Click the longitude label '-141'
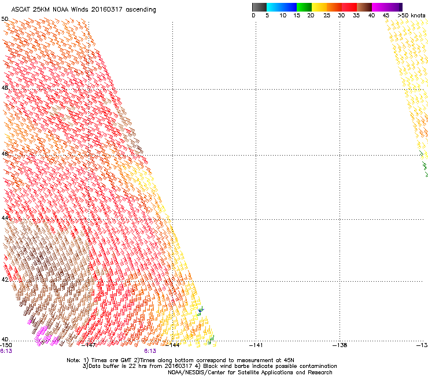The width and height of the screenshot is (428, 376). click(256, 345)
